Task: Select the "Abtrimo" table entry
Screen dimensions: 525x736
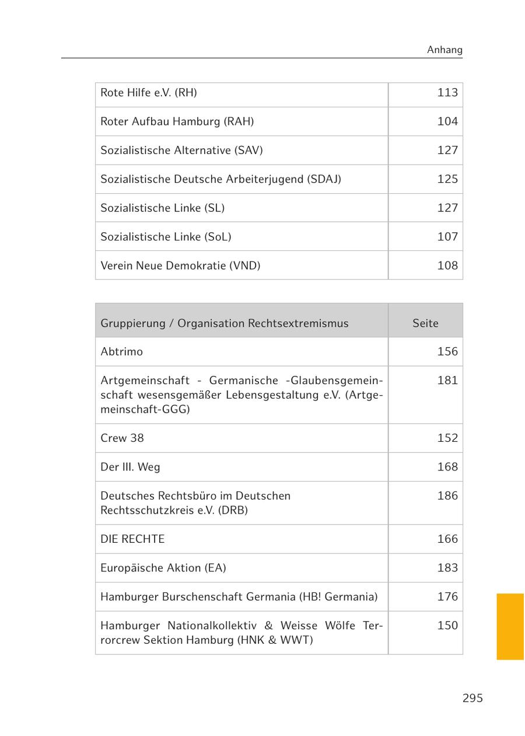Action: [x=121, y=352]
